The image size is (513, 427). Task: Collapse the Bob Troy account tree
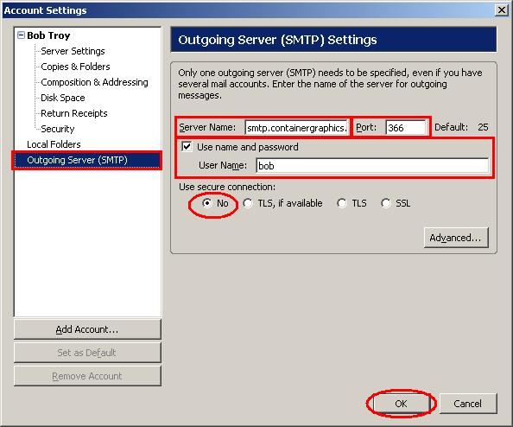(x=21, y=35)
